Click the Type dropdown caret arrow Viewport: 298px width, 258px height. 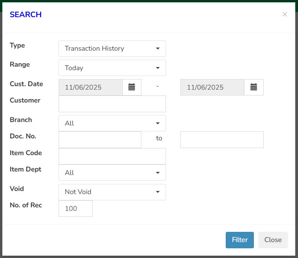158,49
